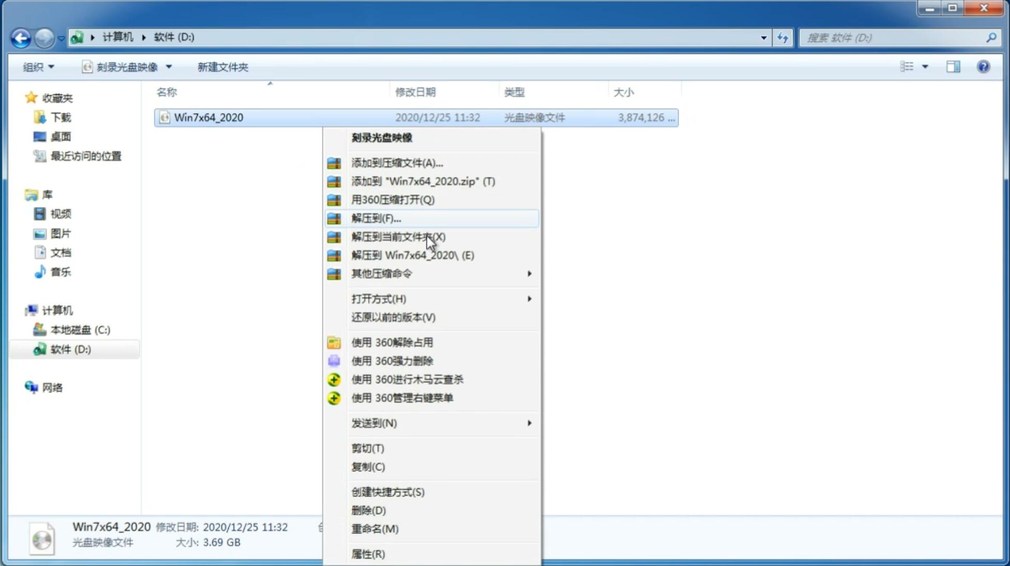Click 使用360管理右键菜单 icon
Image resolution: width=1010 pixels, height=566 pixels.
point(332,397)
